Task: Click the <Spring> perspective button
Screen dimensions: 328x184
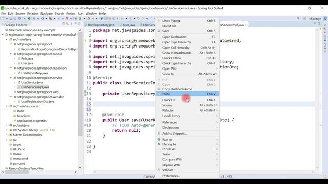Action: click(315, 19)
